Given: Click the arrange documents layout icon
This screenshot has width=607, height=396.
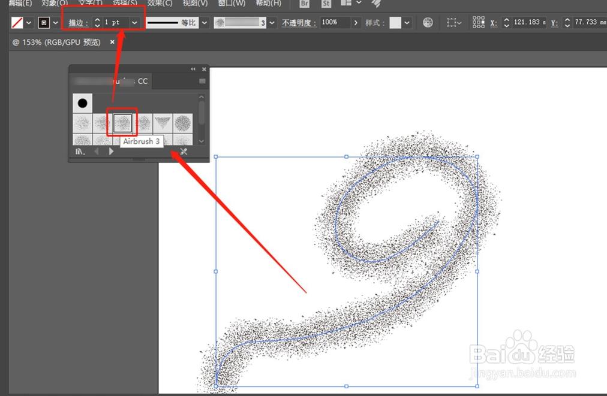Looking at the screenshot, I should [346, 3].
